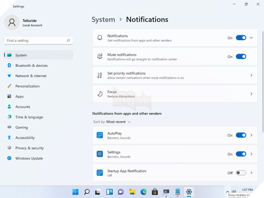Go to Network & internet
Image resolution: width=264 pixels, height=198 pixels.
[x=39, y=76]
